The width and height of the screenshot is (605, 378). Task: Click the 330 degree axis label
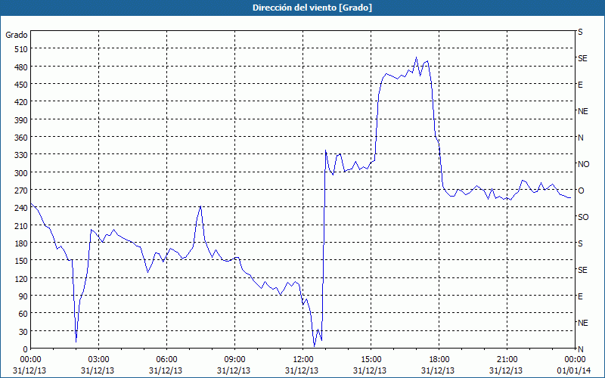[21, 155]
